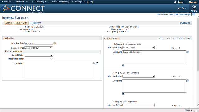The height and width of the screenshot is (112, 199).
Task: Select an Interview Rating for Education/Training
Action: pyautogui.click(x=138, y=76)
